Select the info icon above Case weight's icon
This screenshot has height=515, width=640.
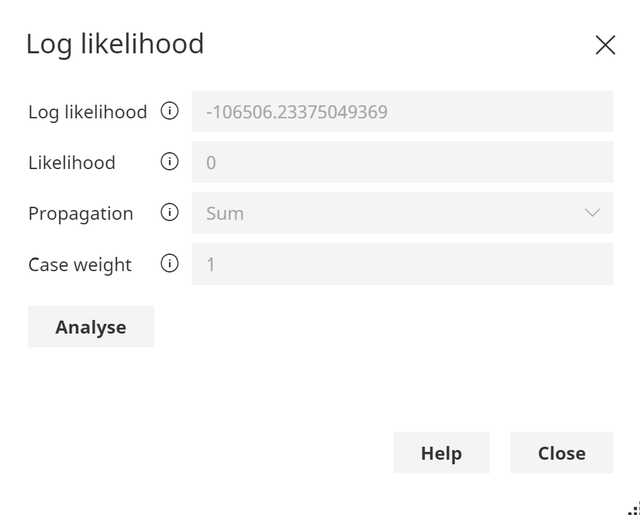169,213
